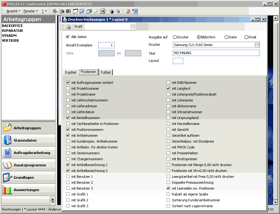Click the two-people users icon in toolbar
280x214 pixels.
click(x=68, y=11)
